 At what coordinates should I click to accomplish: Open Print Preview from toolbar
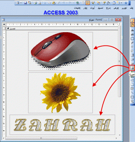click(x=40, y=3)
